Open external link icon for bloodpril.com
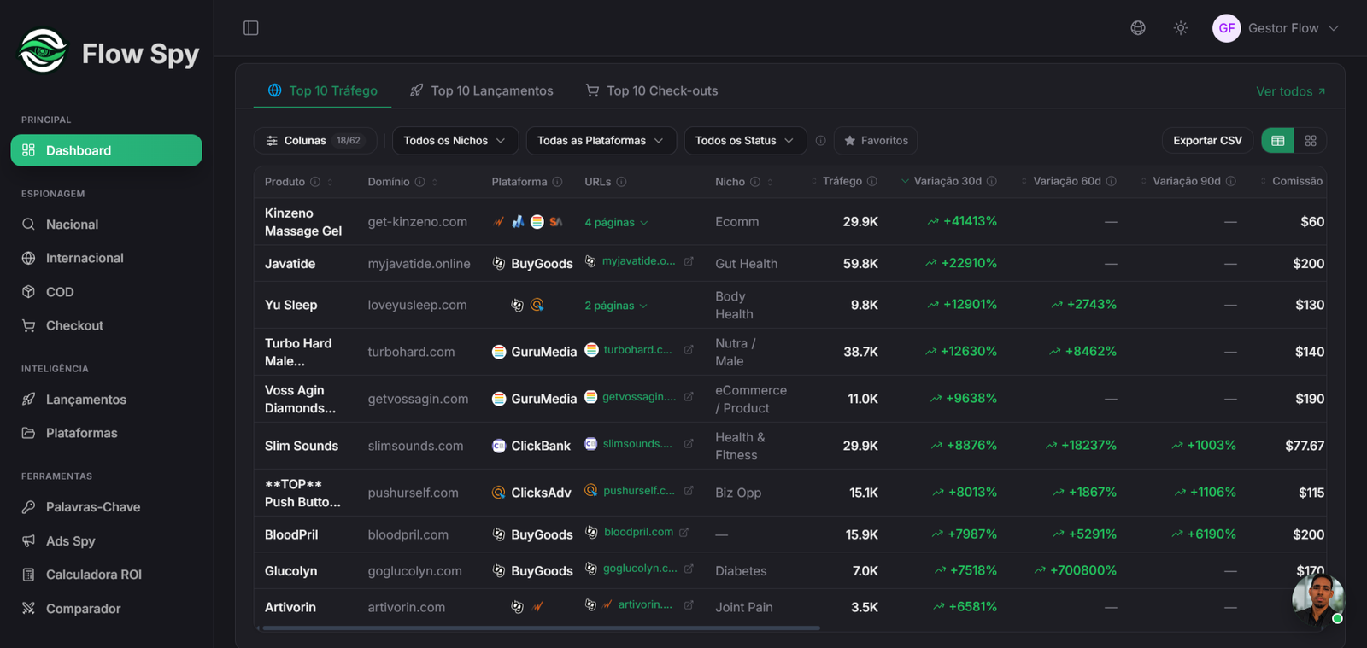 (683, 533)
